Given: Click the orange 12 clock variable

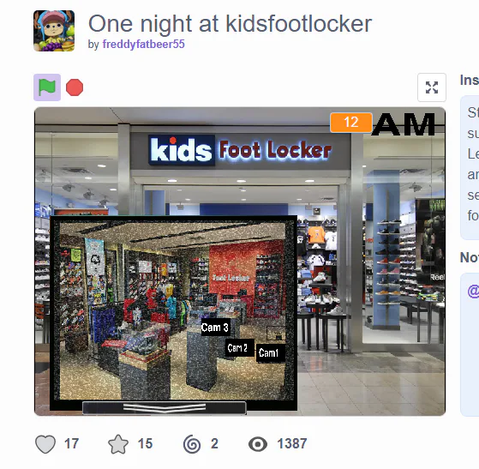Looking at the screenshot, I should (x=351, y=123).
